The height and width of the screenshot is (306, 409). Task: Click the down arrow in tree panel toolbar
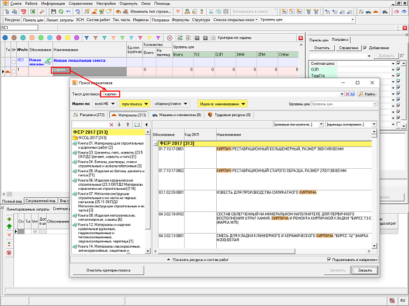119,124
